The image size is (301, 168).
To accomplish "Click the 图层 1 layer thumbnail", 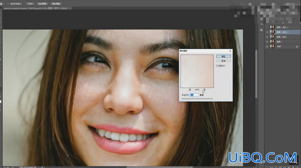I will (x=272, y=42).
